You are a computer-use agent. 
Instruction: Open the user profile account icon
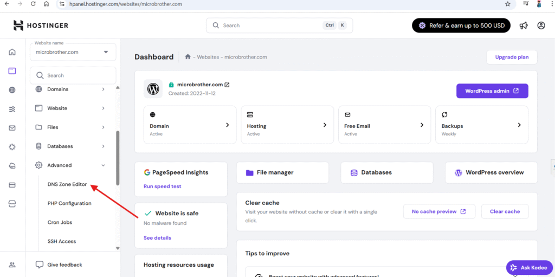[541, 25]
